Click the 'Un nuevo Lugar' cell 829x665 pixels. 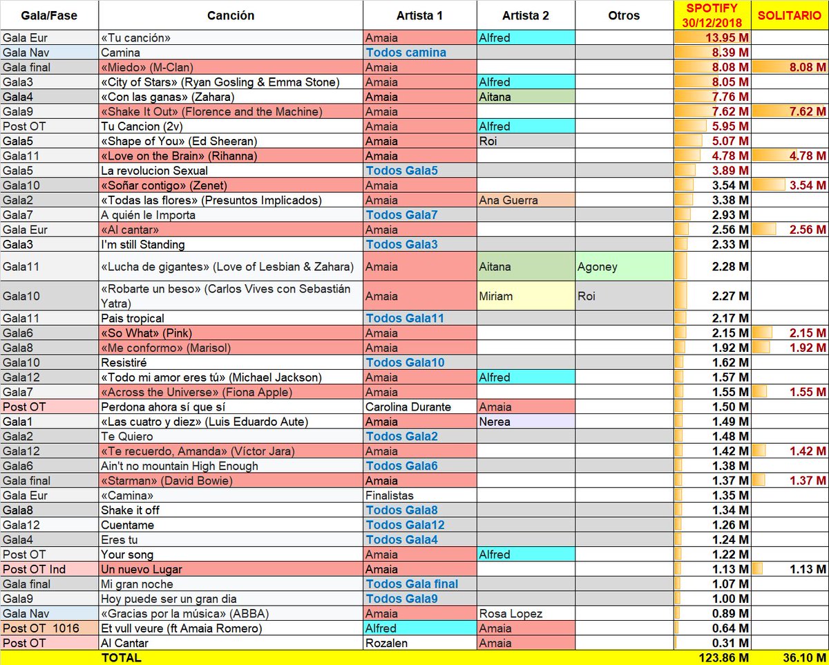(x=231, y=569)
